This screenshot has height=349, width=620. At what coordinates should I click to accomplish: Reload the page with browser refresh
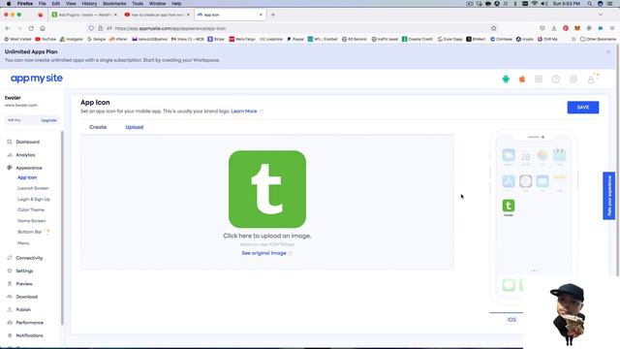[x=31, y=28]
